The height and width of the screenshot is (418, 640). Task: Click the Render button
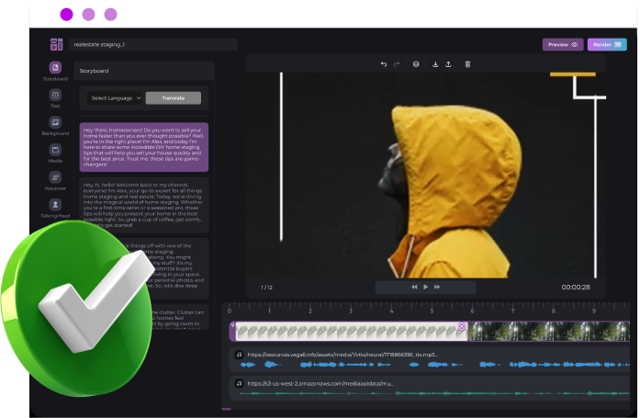[x=606, y=44]
